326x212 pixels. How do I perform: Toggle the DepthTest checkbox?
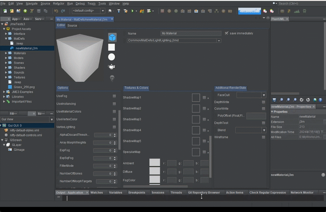[x=264, y=123]
